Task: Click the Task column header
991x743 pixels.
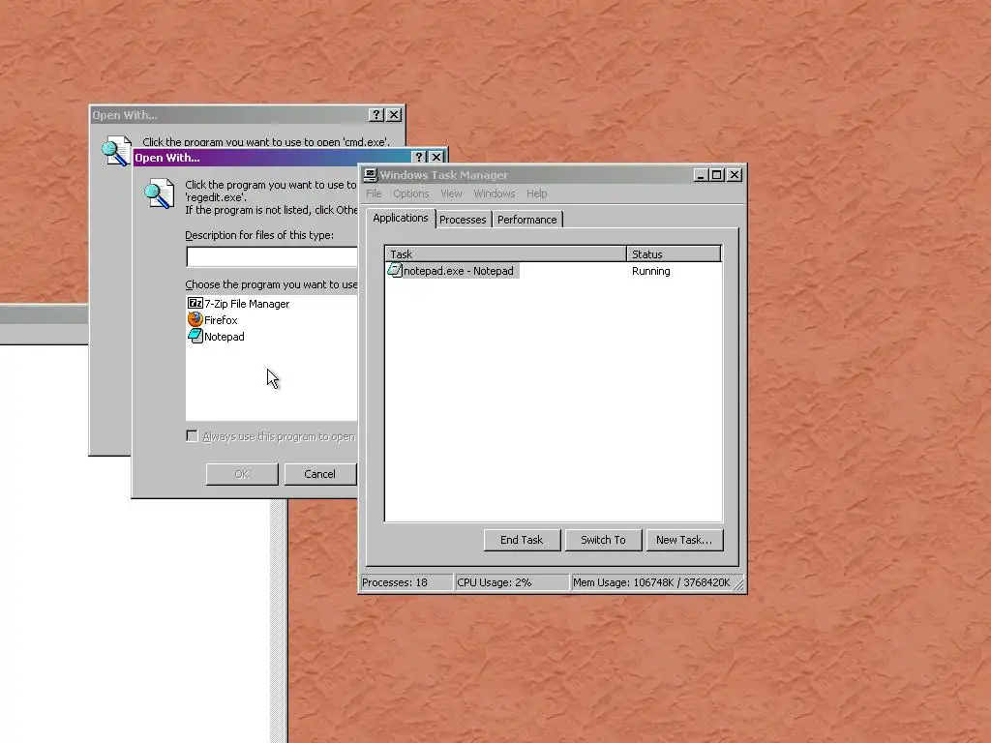Action: click(505, 254)
